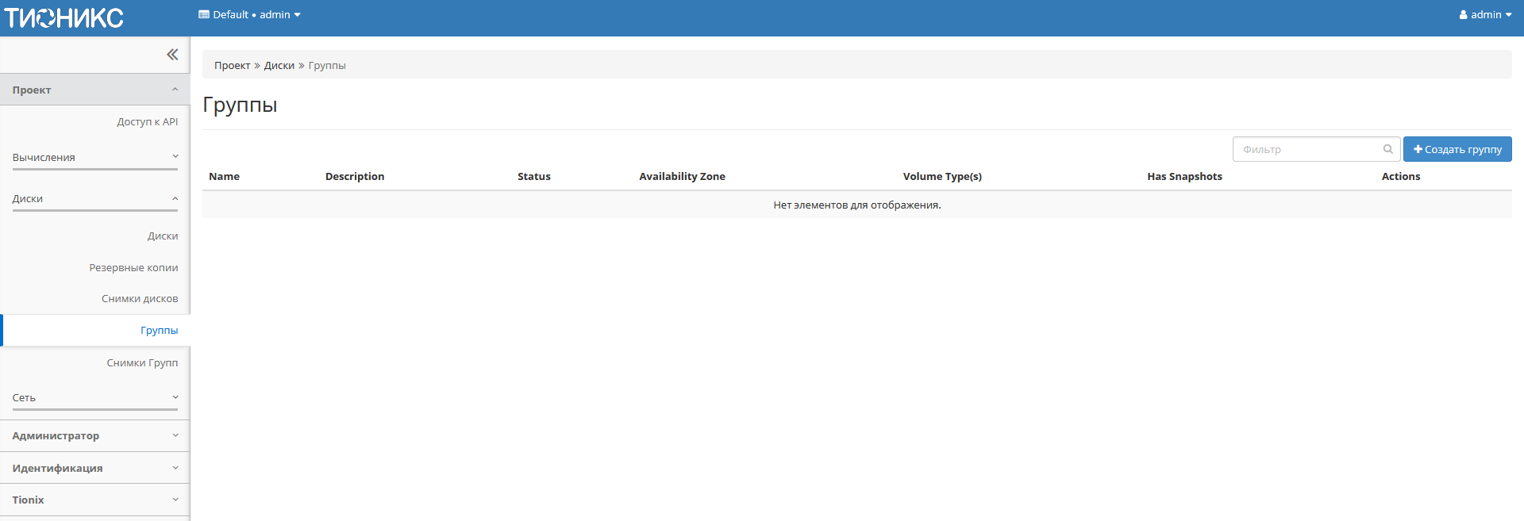Viewport: 1524px width, 521px height.
Task: Expand the Сеть section
Action: click(x=94, y=397)
